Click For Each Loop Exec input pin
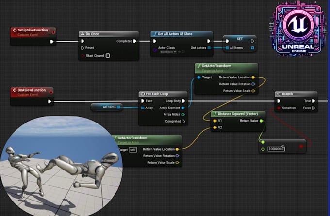 click(143, 101)
